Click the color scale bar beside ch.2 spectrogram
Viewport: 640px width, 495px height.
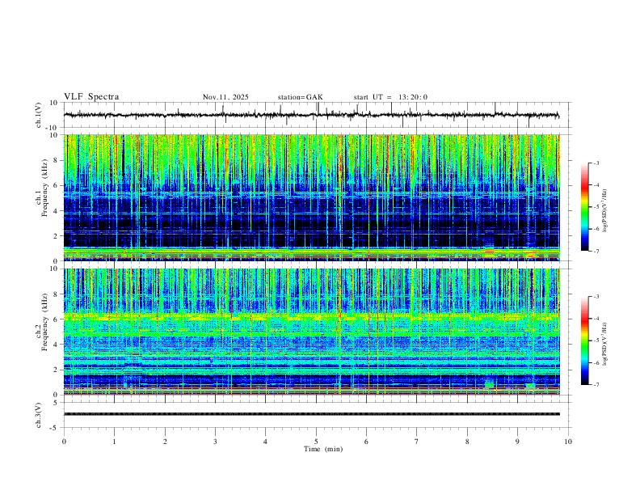click(584, 341)
